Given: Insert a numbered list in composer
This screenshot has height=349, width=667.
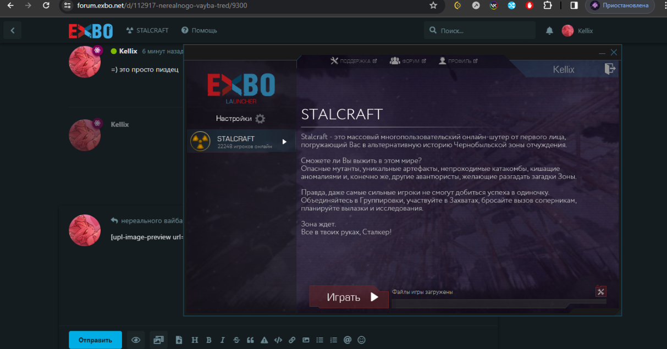Looking at the screenshot, I should pos(334,340).
